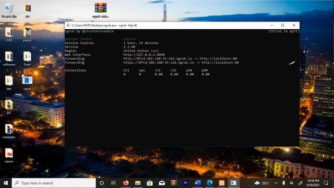Open Microsoft Word from the taskbar
Image resolution: width=334 pixels, height=188 pixels.
click(198, 183)
